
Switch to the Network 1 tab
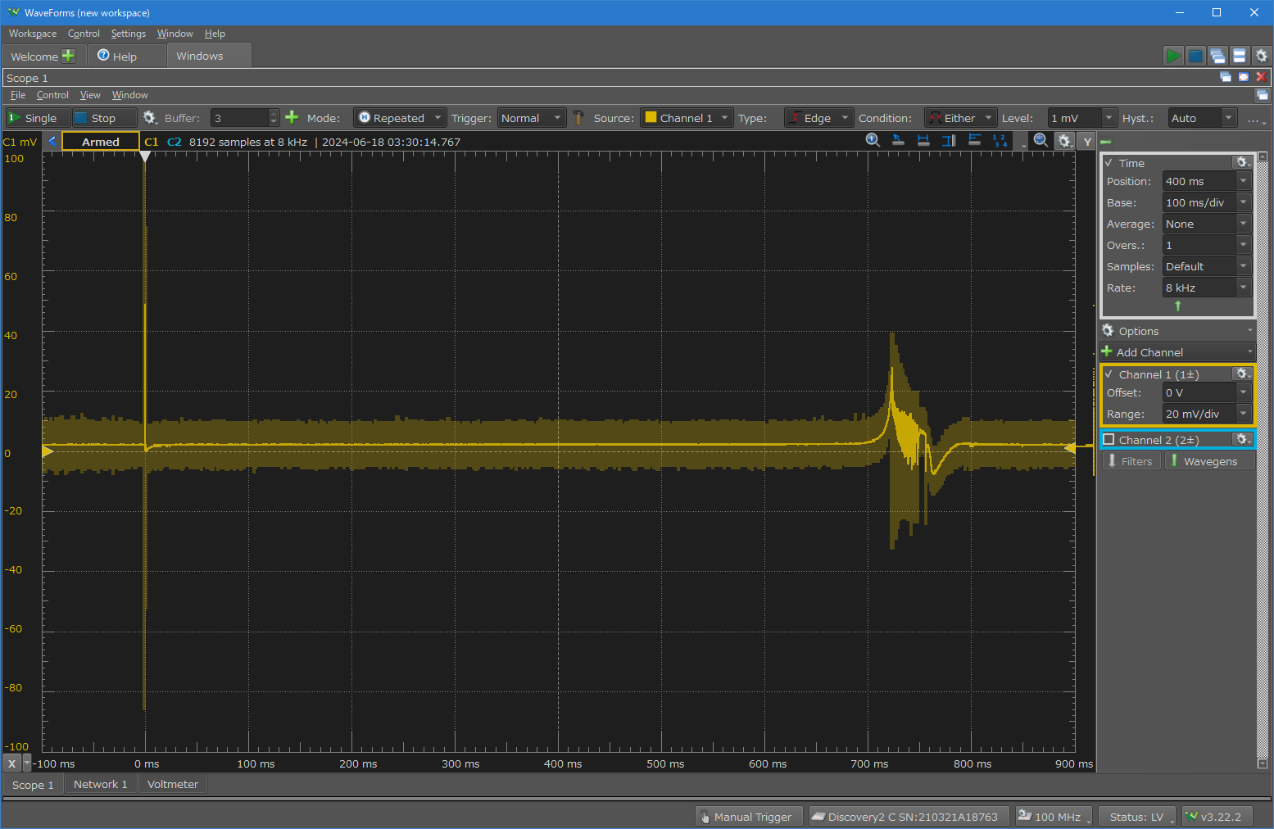(100, 784)
